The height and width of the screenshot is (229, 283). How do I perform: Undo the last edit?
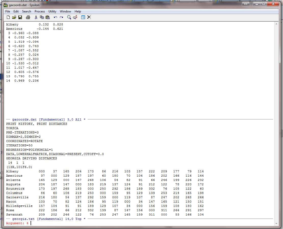click(x=55, y=17)
